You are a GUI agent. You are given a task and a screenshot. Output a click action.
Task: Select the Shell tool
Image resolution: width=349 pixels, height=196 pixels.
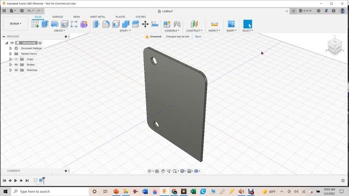(116, 24)
